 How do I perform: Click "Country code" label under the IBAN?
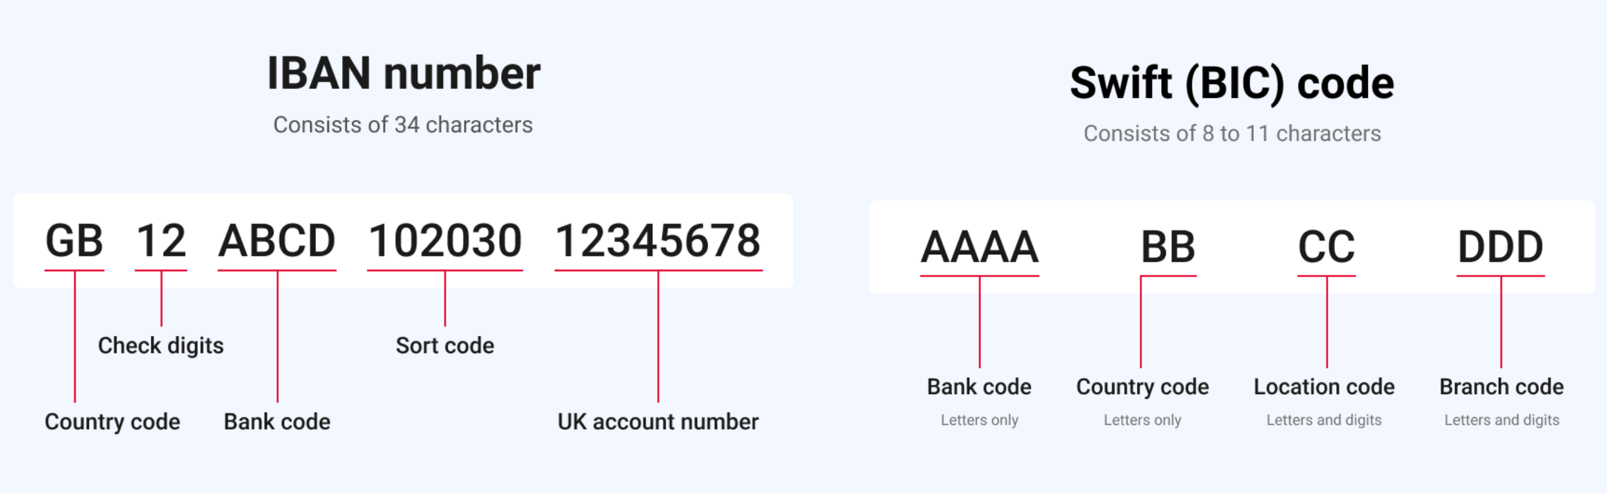(x=112, y=422)
